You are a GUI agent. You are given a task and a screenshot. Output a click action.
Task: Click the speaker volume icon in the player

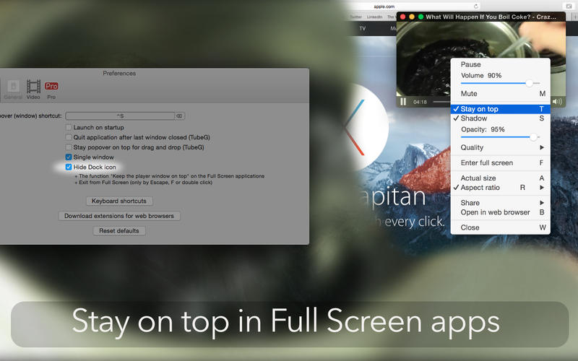point(557,102)
